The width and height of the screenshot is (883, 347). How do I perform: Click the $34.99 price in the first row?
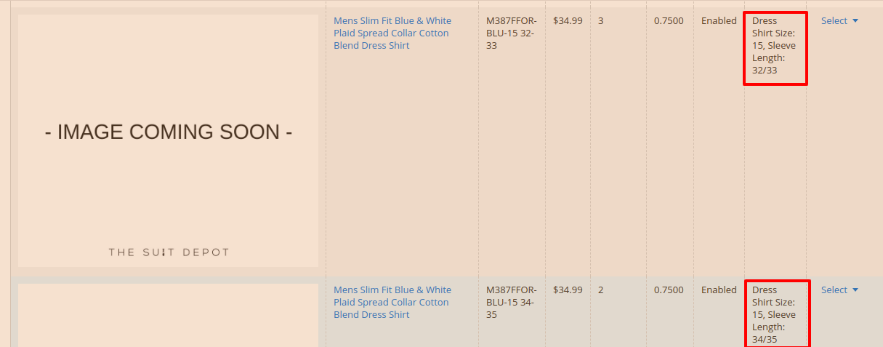(x=568, y=21)
